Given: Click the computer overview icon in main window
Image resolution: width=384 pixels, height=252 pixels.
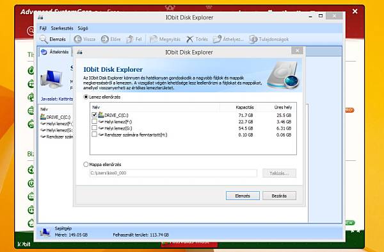Looking at the screenshot, I should pyautogui.click(x=51, y=79).
